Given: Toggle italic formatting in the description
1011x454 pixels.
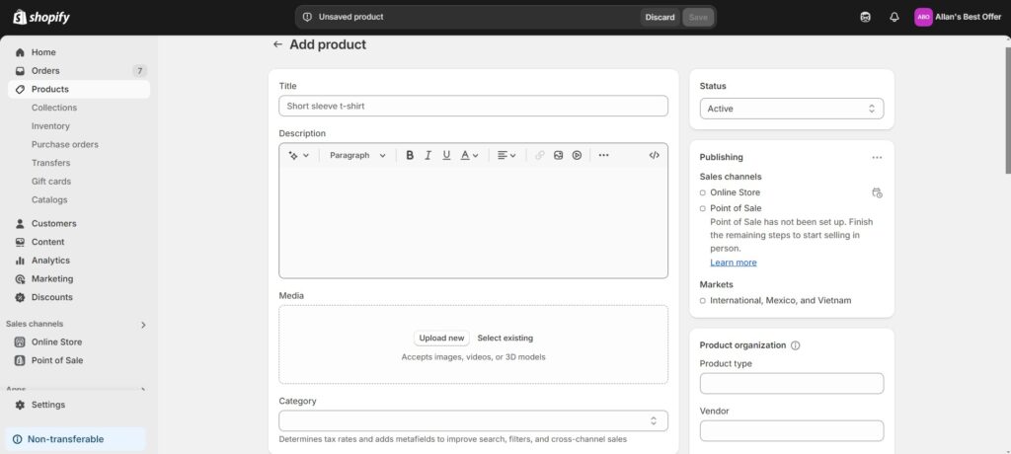Looking at the screenshot, I should click(428, 155).
